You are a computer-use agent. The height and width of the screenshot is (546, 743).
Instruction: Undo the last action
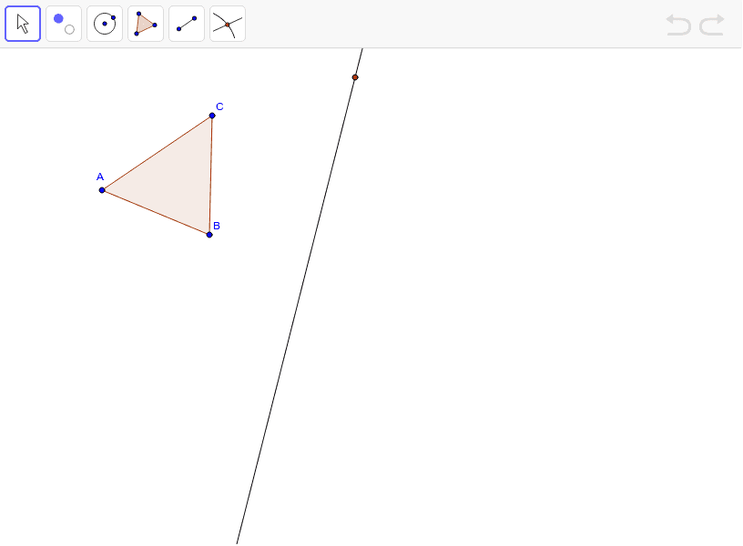click(x=678, y=25)
